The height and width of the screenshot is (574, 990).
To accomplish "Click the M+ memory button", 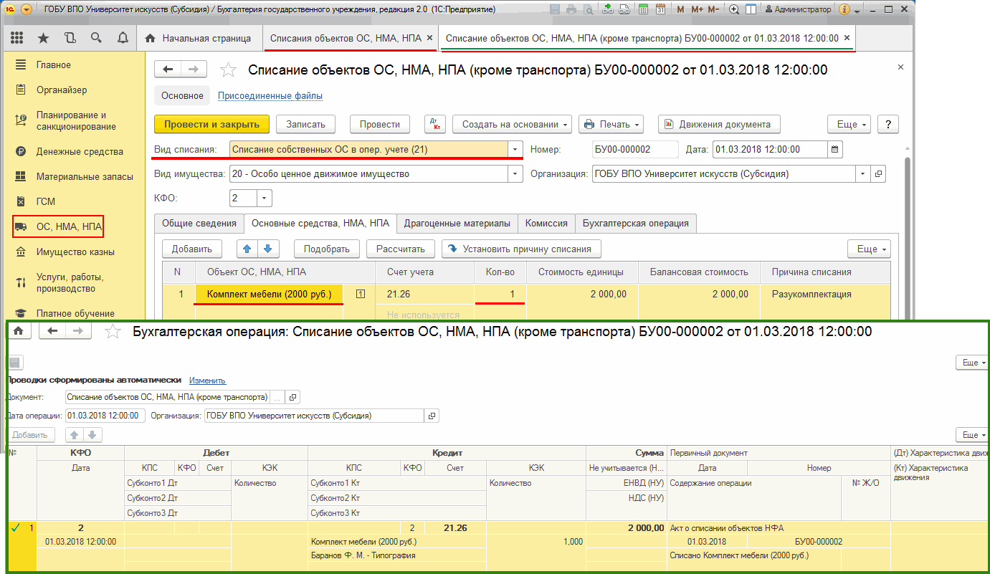I will (696, 9).
